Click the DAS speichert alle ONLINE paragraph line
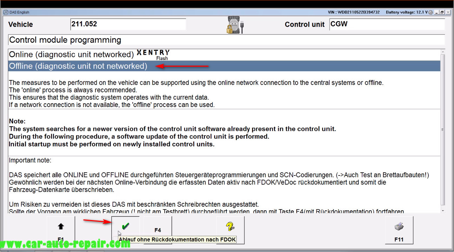This screenshot has width=454, height=252. pos(219,175)
